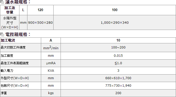
Task: Click the 水箱外型尺寸 row label
Action: click(x=10, y=22)
